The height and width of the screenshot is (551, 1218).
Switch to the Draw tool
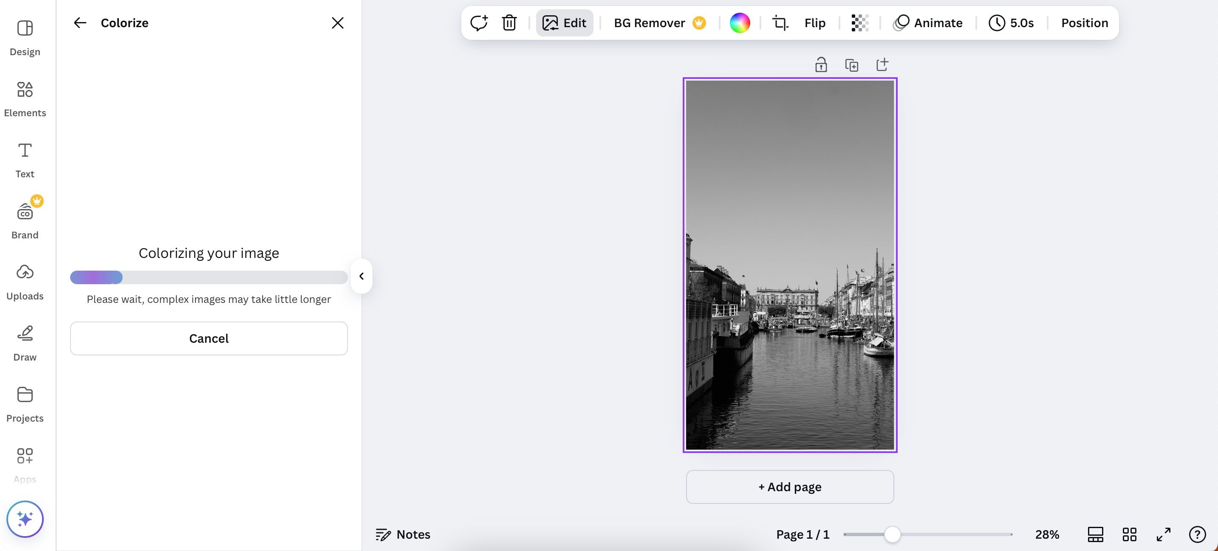point(25,341)
